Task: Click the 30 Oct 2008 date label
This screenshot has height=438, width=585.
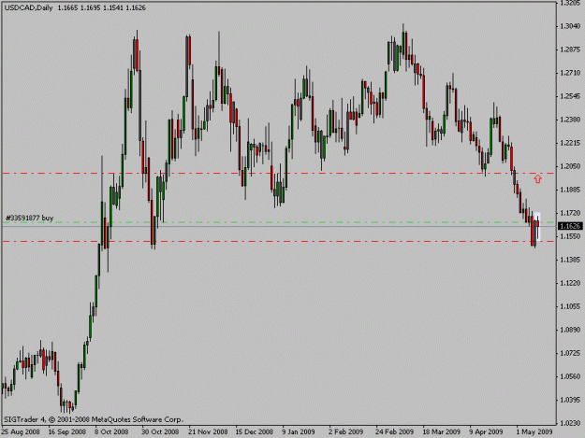Action: click(x=160, y=432)
